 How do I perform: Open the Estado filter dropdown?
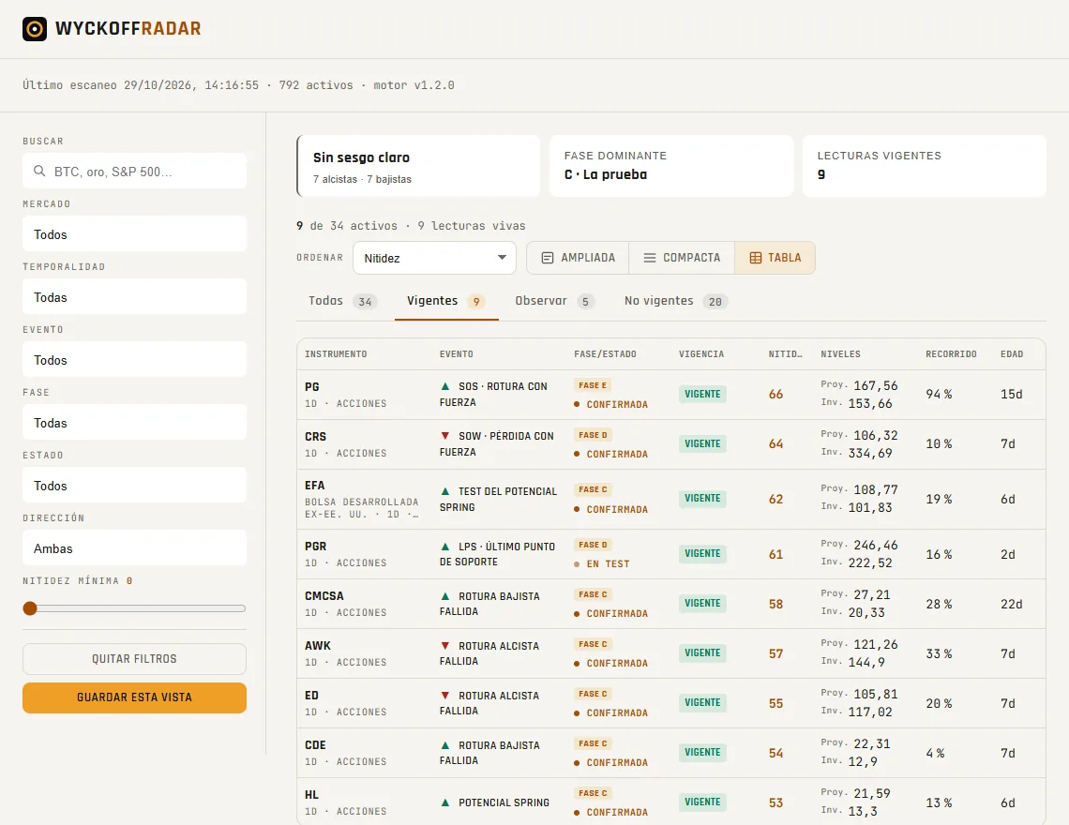pyautogui.click(x=134, y=485)
